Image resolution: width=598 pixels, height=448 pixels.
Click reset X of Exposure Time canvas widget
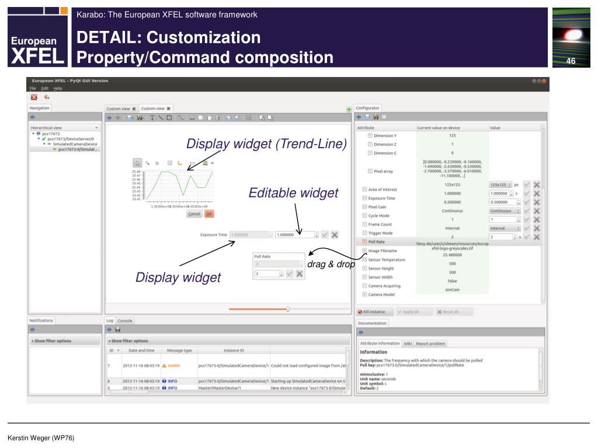[335, 235]
